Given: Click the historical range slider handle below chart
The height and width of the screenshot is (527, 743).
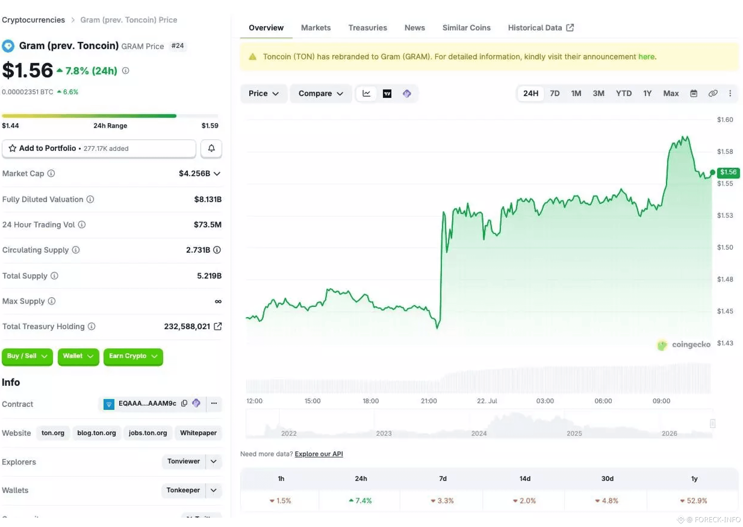Looking at the screenshot, I should point(712,423).
